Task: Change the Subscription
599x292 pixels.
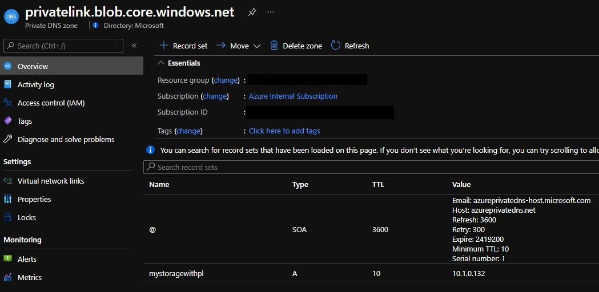Action: tap(215, 96)
